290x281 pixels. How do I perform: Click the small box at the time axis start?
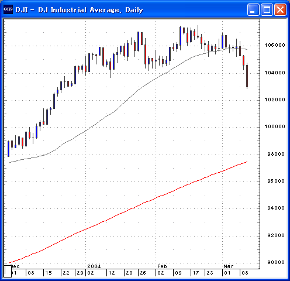[8, 271]
